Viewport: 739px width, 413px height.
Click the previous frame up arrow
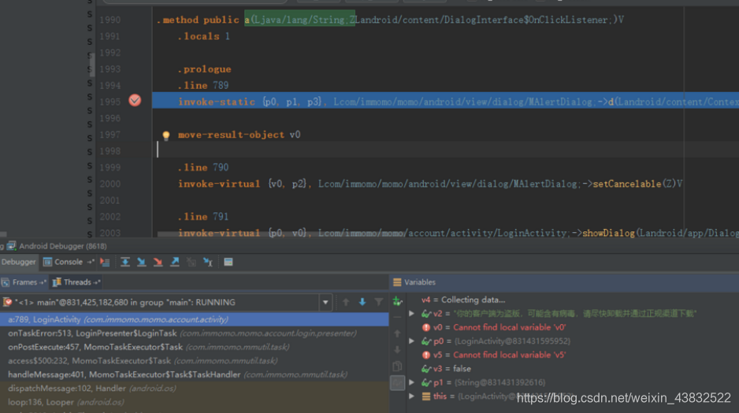tap(346, 302)
